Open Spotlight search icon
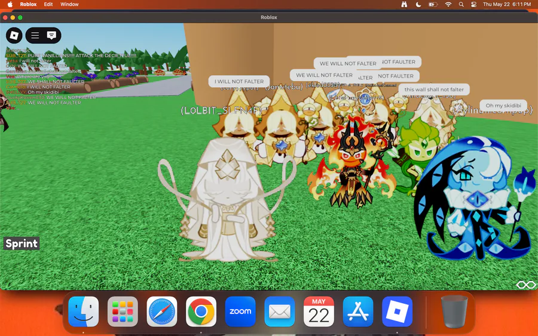This screenshot has height=336, width=538. click(461, 4)
